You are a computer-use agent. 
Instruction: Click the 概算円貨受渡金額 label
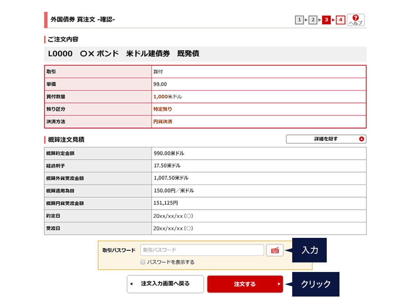coord(65,203)
